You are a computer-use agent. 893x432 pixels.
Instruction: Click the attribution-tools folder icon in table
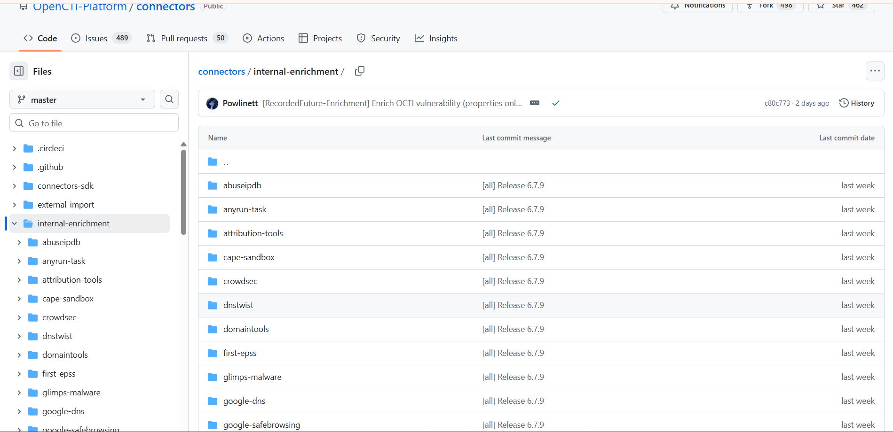(213, 233)
